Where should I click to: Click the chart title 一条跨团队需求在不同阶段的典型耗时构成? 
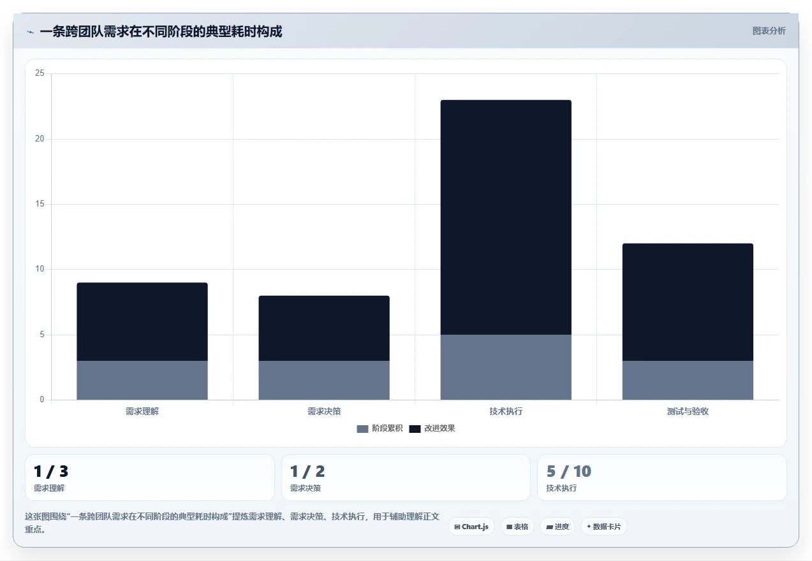pyautogui.click(x=161, y=31)
